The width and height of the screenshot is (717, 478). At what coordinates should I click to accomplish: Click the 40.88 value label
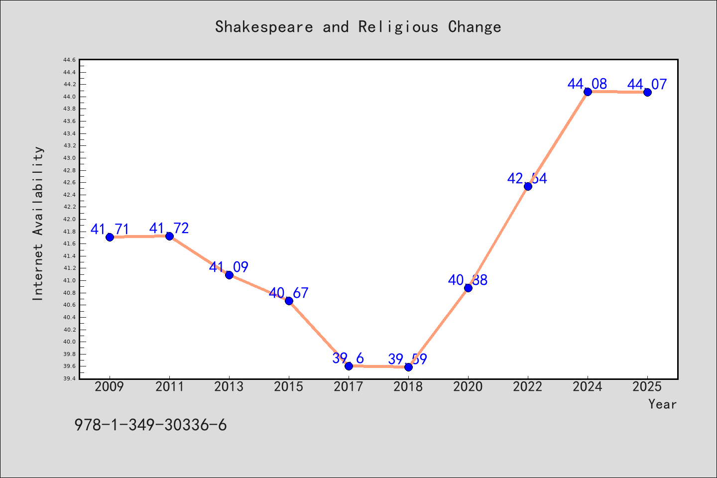point(468,280)
